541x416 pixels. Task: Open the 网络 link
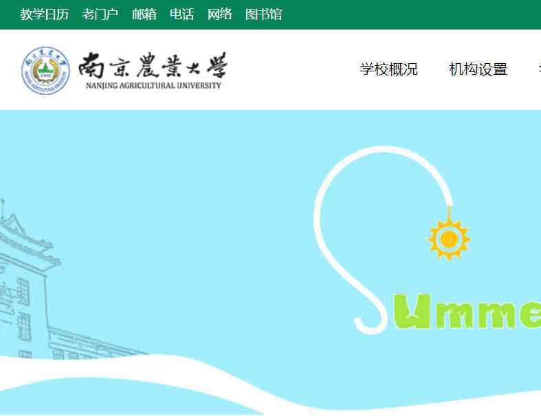(x=220, y=14)
